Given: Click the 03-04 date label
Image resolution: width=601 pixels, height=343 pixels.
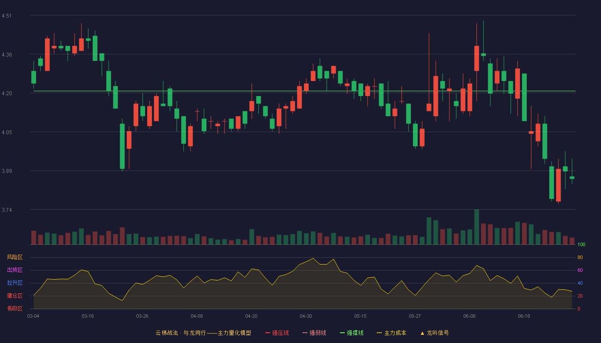Looking at the screenshot, I should pyautogui.click(x=33, y=316).
